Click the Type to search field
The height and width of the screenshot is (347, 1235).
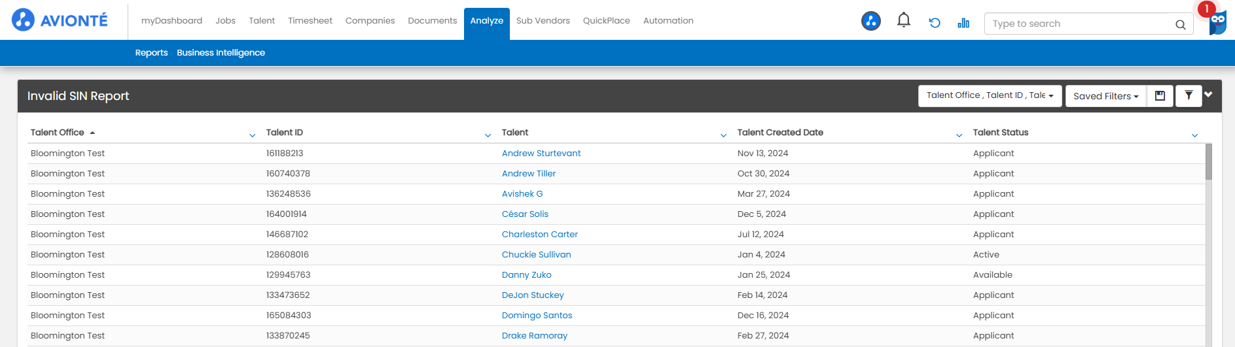(x=1080, y=24)
